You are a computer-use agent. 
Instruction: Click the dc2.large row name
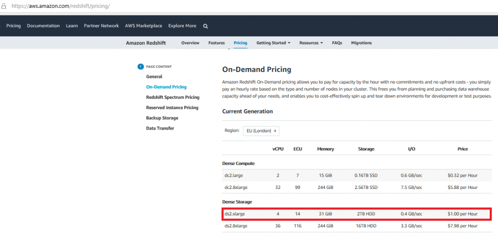coord(234,175)
